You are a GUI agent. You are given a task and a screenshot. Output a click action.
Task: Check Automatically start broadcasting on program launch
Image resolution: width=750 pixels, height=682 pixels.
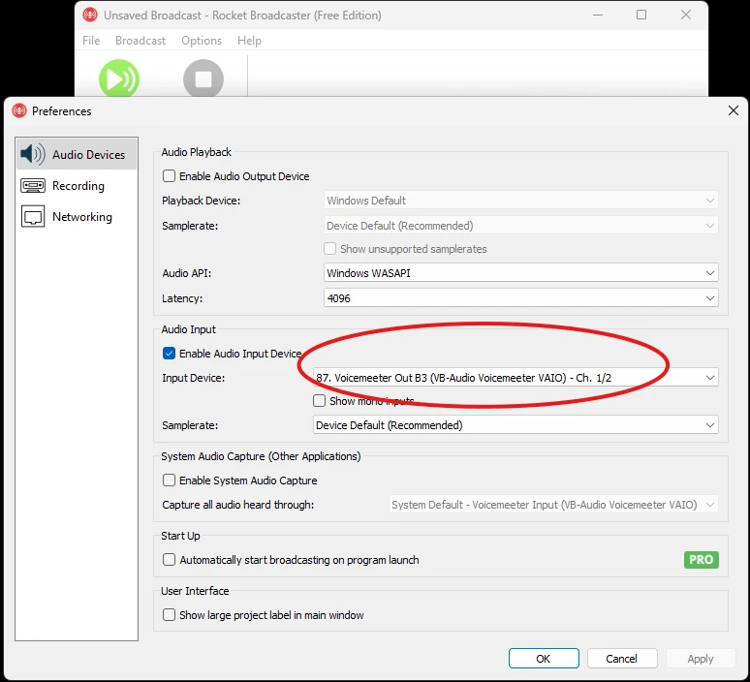coord(169,559)
